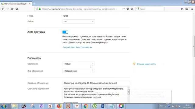
Task: Open Google Chrome from taskbar
Action: [x=86, y=106]
